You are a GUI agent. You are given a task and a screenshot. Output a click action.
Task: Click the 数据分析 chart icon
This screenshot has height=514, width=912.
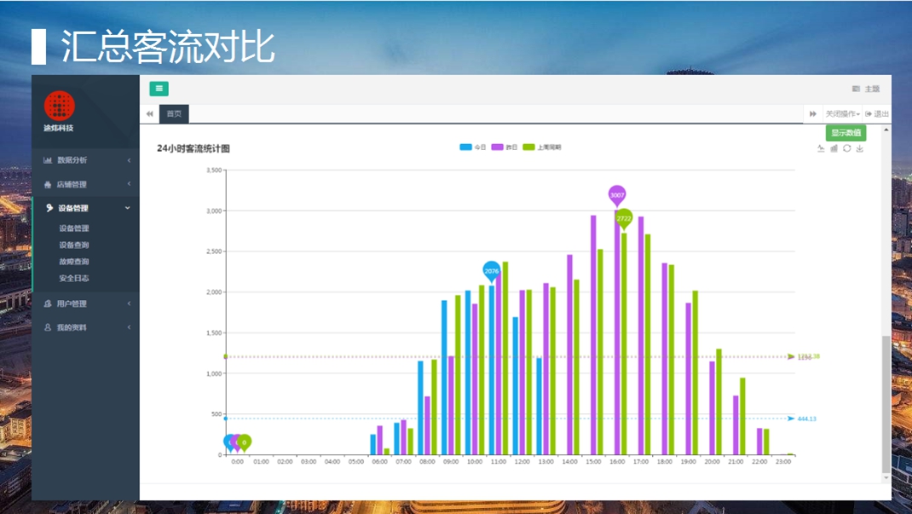click(48, 160)
